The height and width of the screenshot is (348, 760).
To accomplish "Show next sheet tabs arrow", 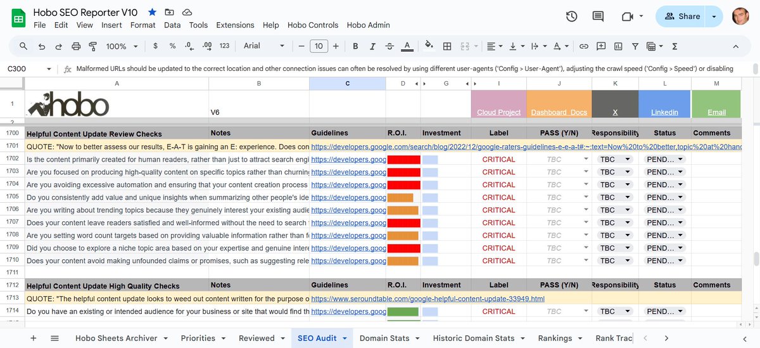I will [666, 338].
